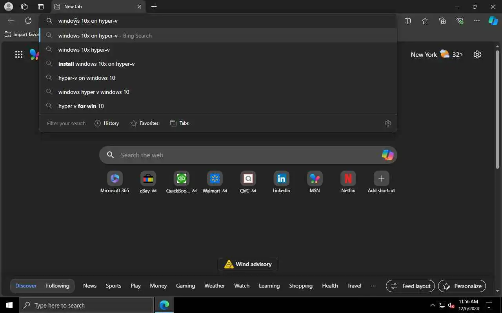The width and height of the screenshot is (502, 313).
Task: Open Settings and more ellipsis menu
Action: tap(477, 21)
